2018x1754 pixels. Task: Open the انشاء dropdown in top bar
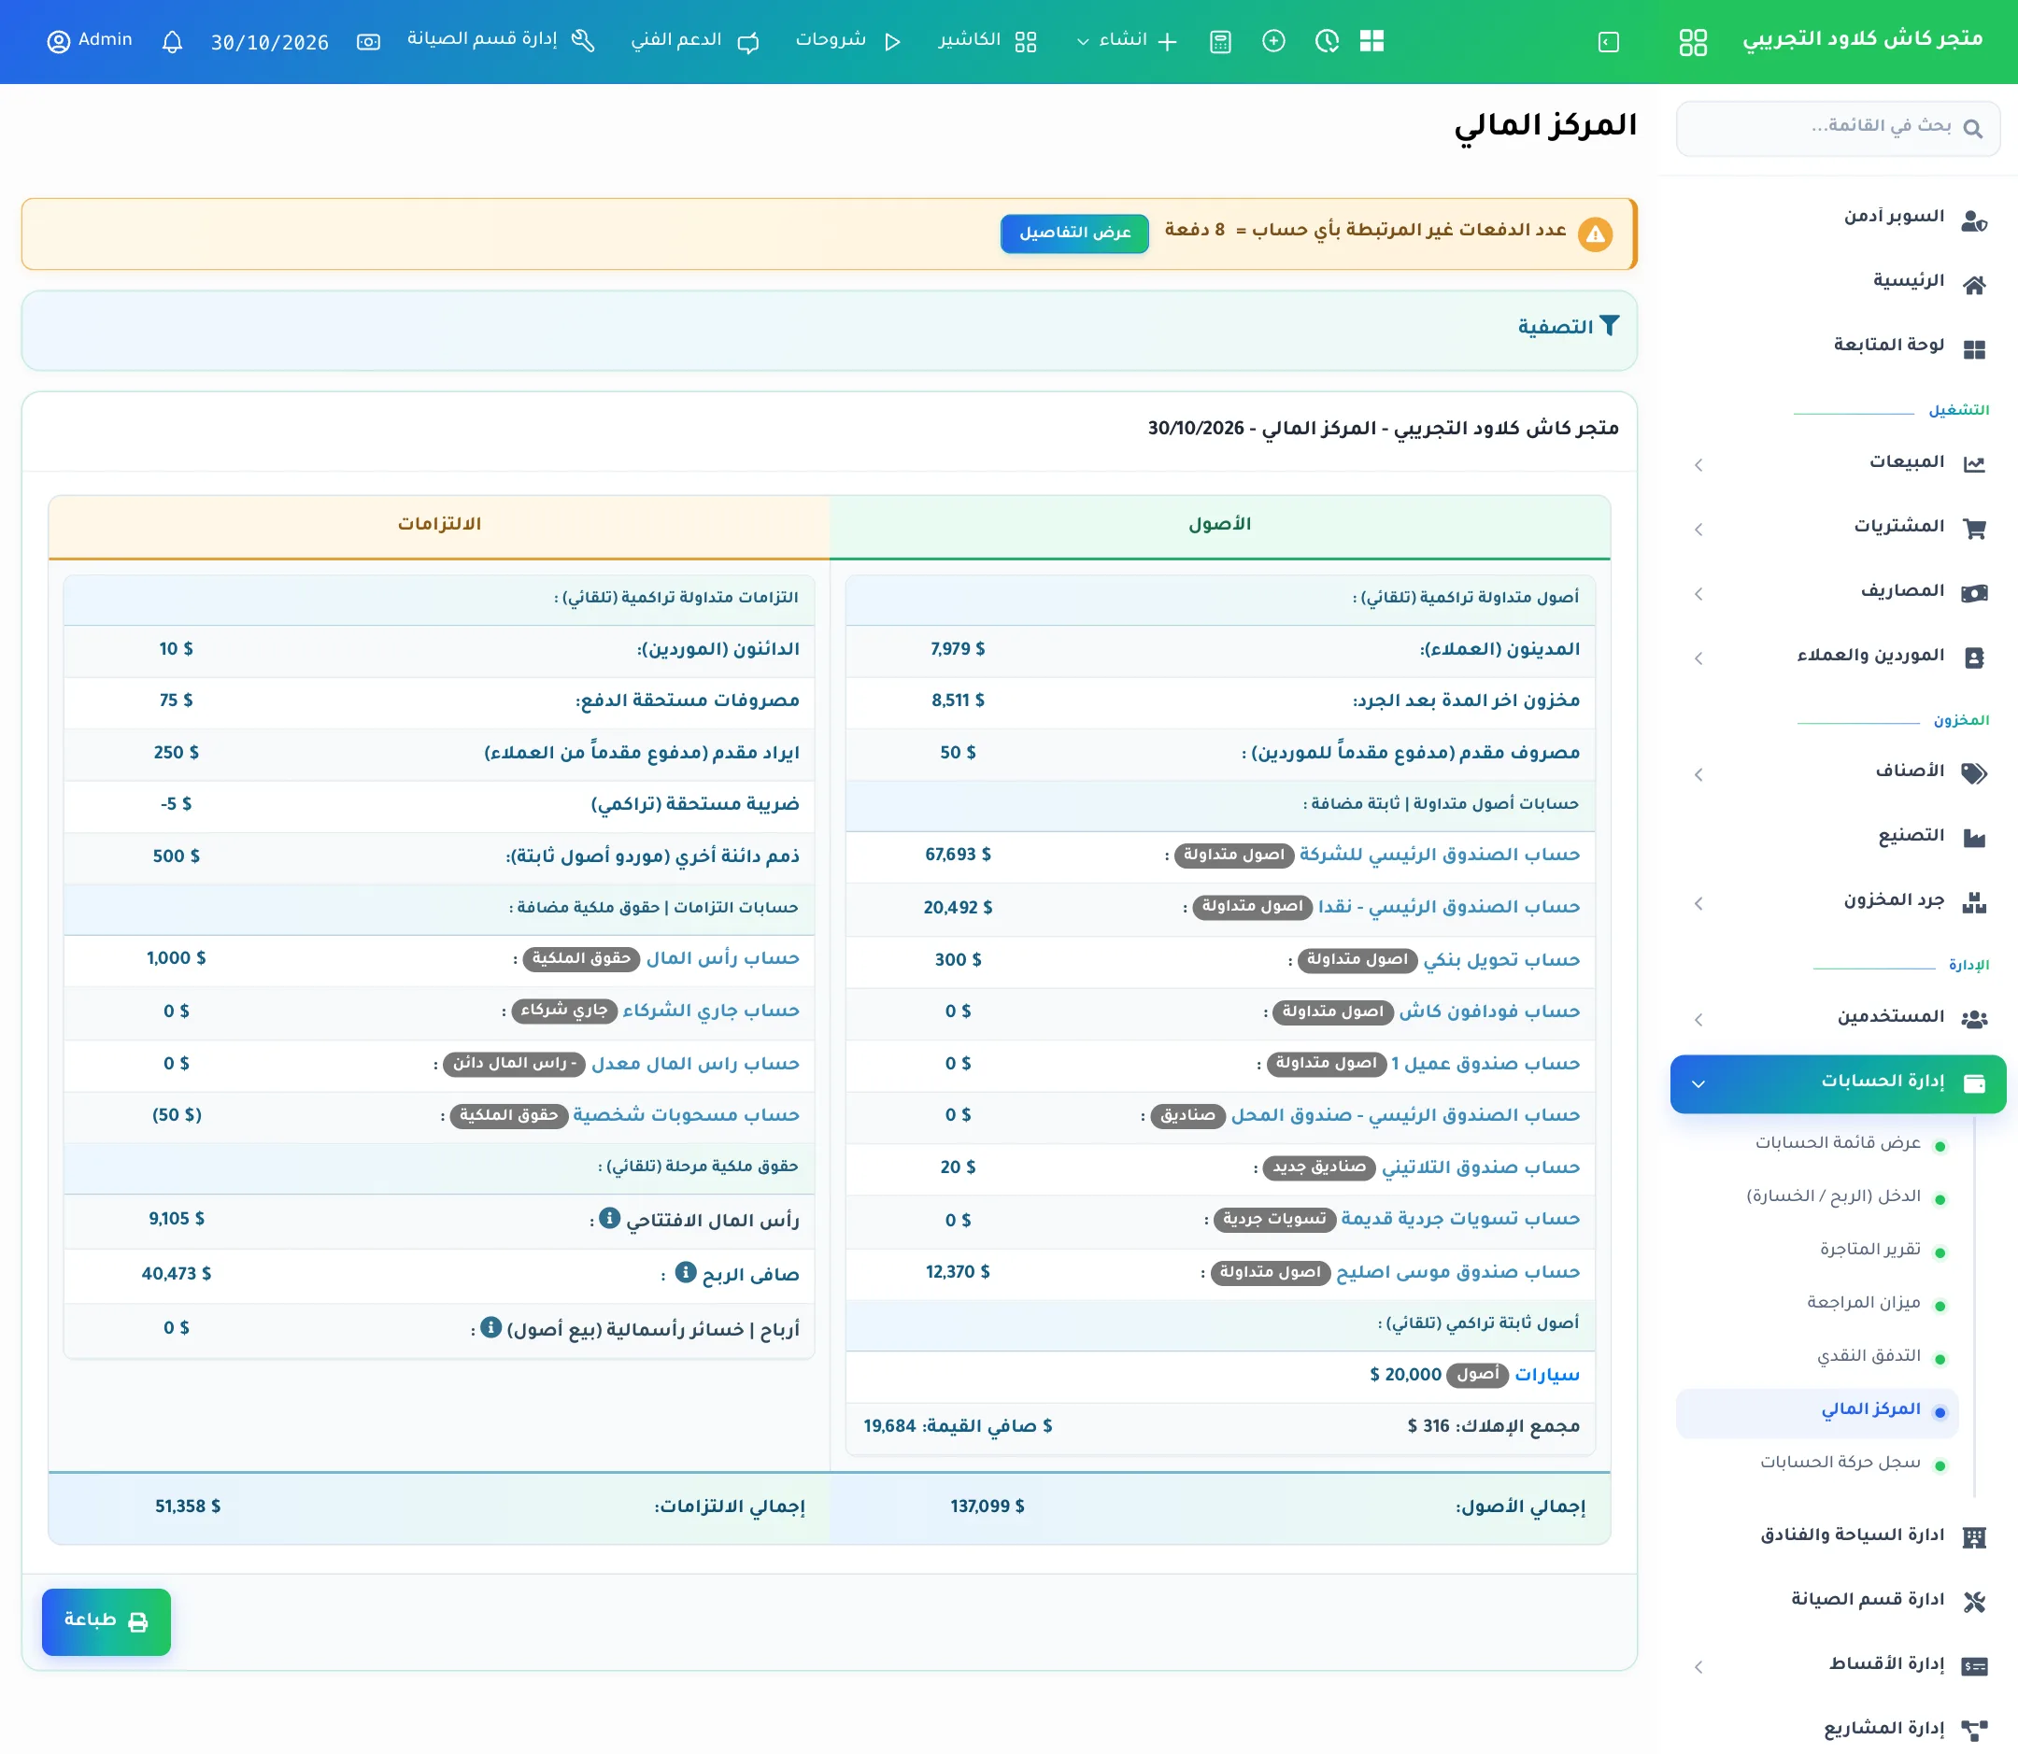[1126, 41]
